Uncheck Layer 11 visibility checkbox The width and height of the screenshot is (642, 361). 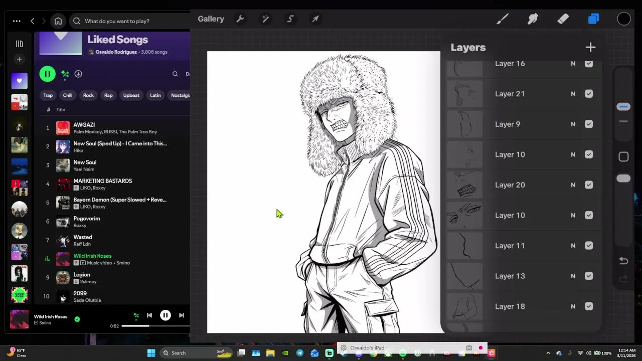coord(589,246)
